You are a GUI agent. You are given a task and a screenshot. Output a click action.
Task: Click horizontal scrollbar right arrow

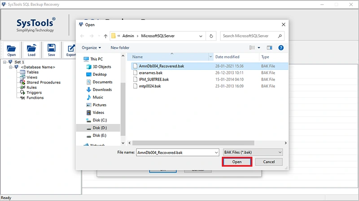(285, 143)
